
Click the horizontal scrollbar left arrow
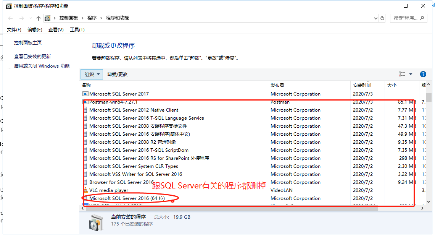tap(82, 208)
